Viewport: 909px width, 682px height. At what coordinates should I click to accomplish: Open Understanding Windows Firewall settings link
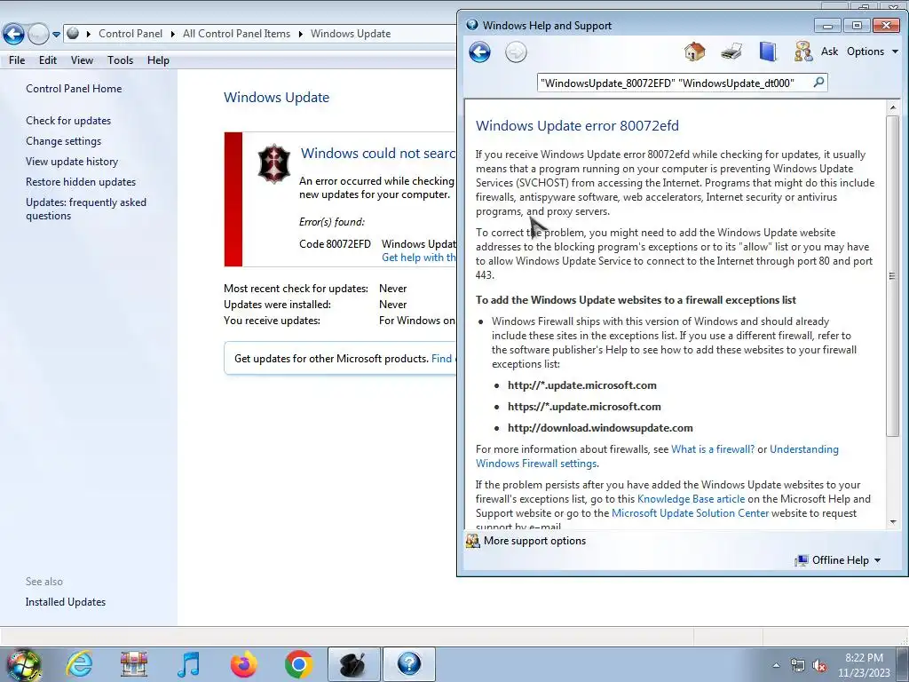(x=803, y=449)
